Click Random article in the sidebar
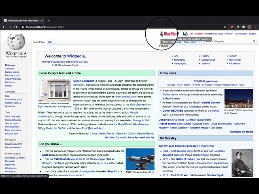 (12, 76)
